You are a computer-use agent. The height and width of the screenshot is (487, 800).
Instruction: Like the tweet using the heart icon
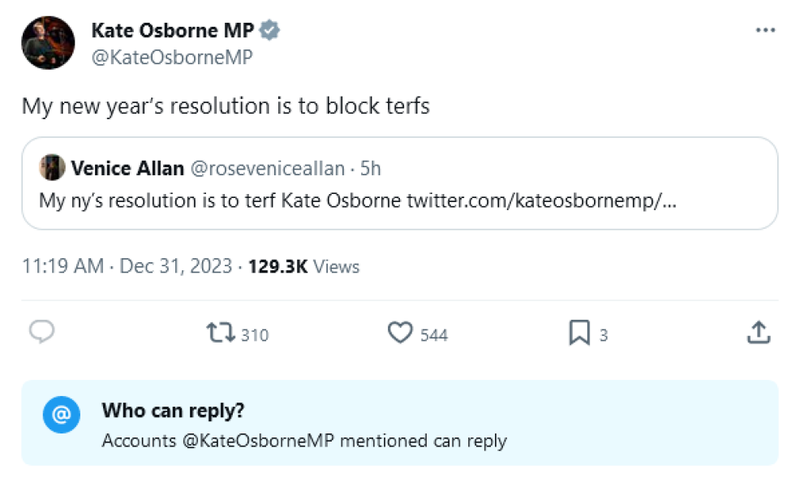399,333
